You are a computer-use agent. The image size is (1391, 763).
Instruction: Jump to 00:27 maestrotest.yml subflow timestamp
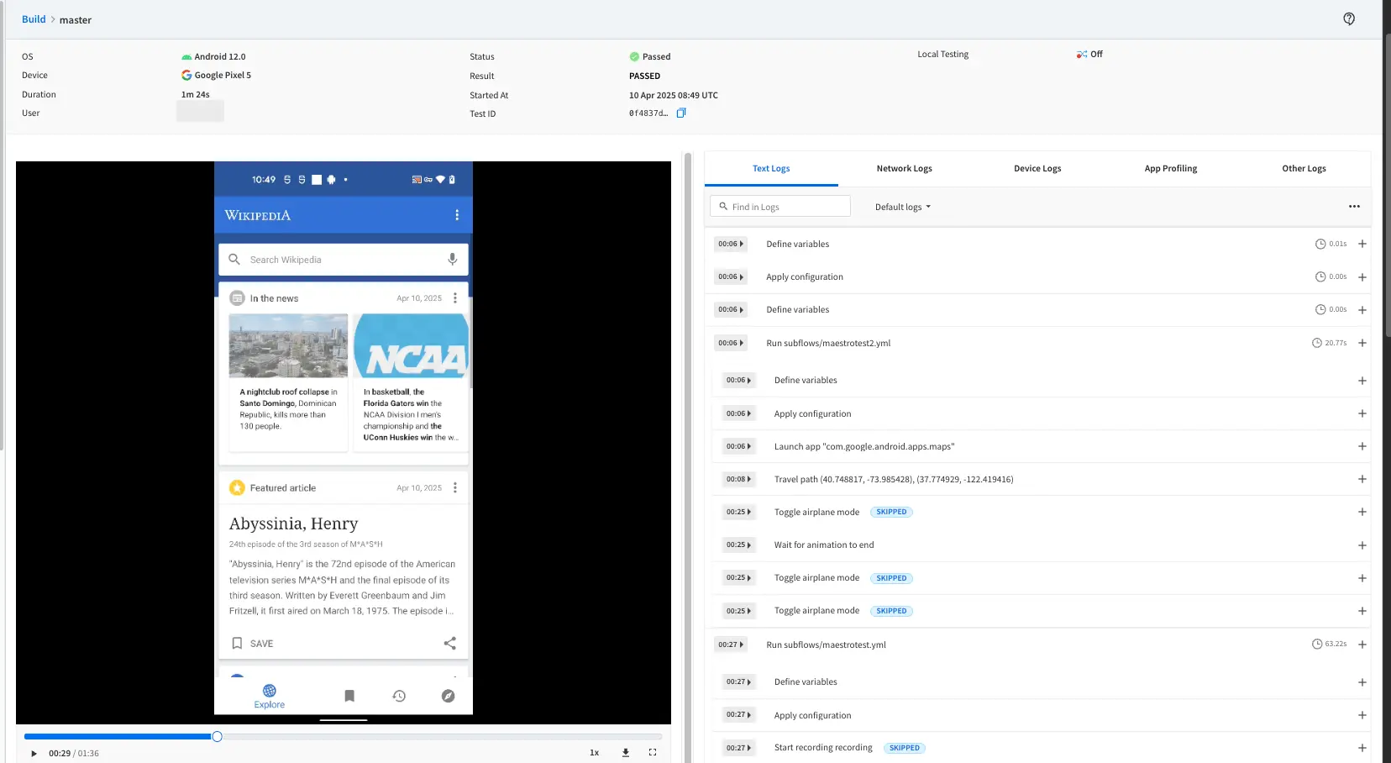click(730, 645)
